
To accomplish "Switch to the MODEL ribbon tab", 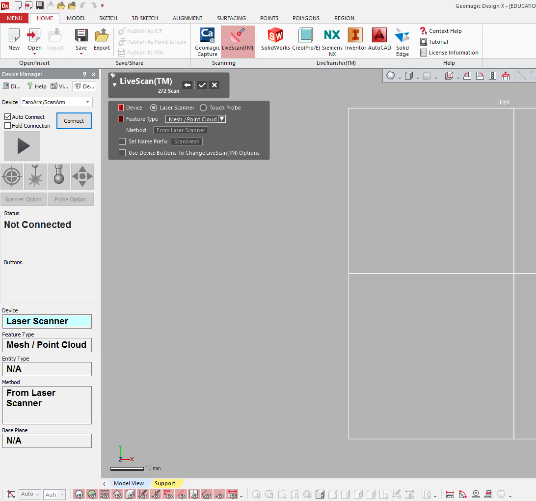I will tap(76, 18).
